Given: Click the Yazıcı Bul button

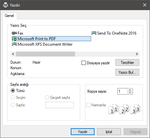Looking at the screenshot, I should point(127,72).
